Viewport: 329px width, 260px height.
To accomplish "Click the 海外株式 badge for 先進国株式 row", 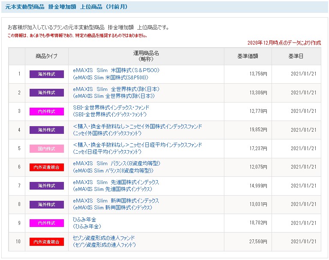I will click(47, 186).
